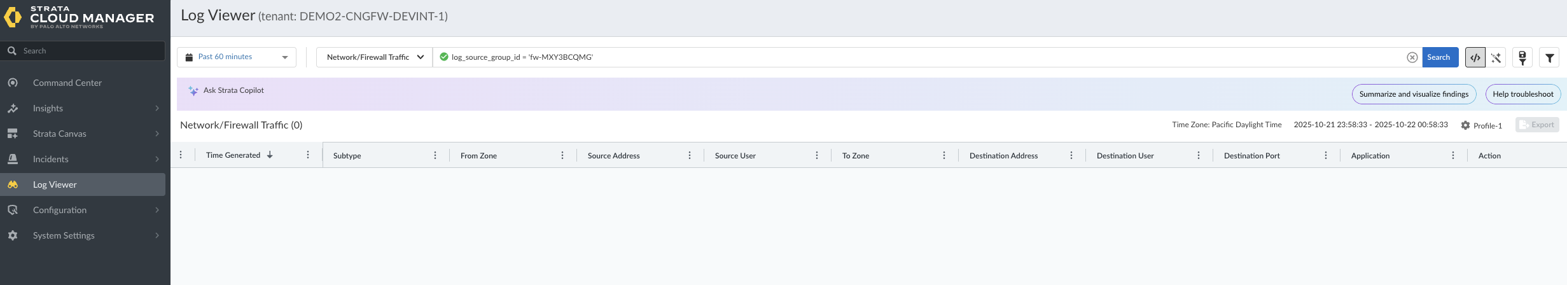Viewport: 1567px width, 285px height.
Task: Sort by Time Generated column
Action: click(x=233, y=155)
